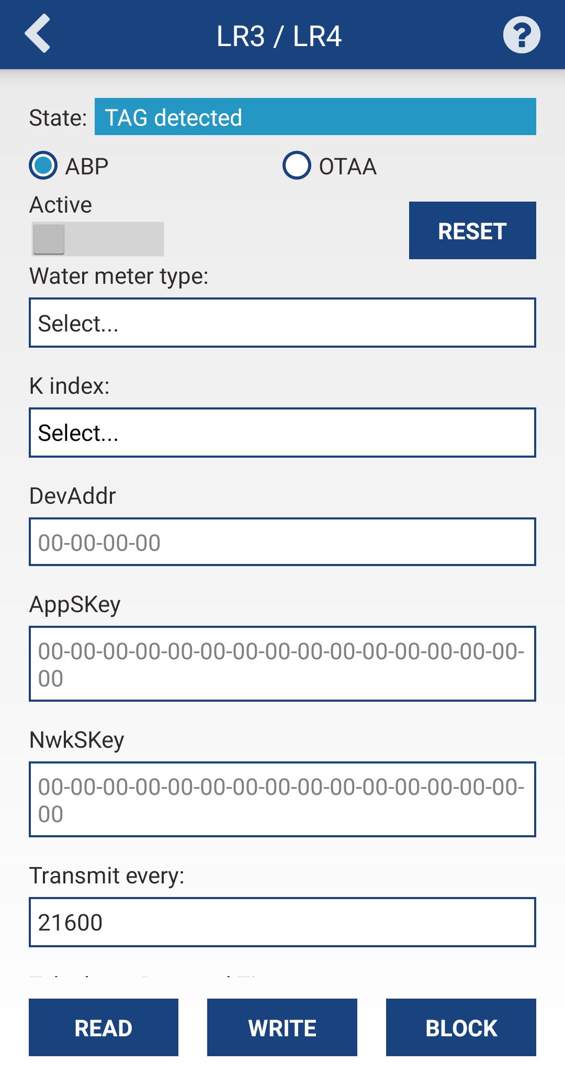Click into the NwkSKey field

click(x=282, y=799)
